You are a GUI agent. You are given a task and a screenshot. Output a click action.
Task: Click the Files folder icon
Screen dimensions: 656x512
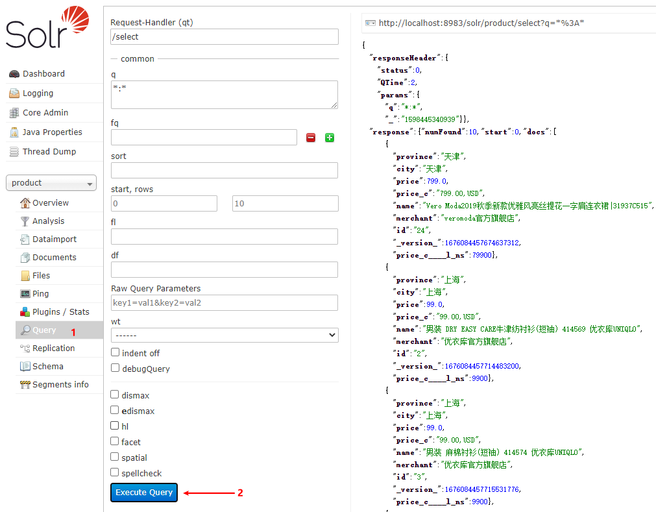click(25, 276)
